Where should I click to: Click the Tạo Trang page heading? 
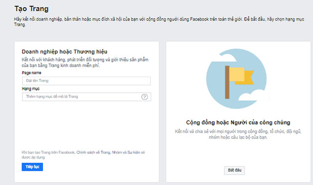(31, 9)
